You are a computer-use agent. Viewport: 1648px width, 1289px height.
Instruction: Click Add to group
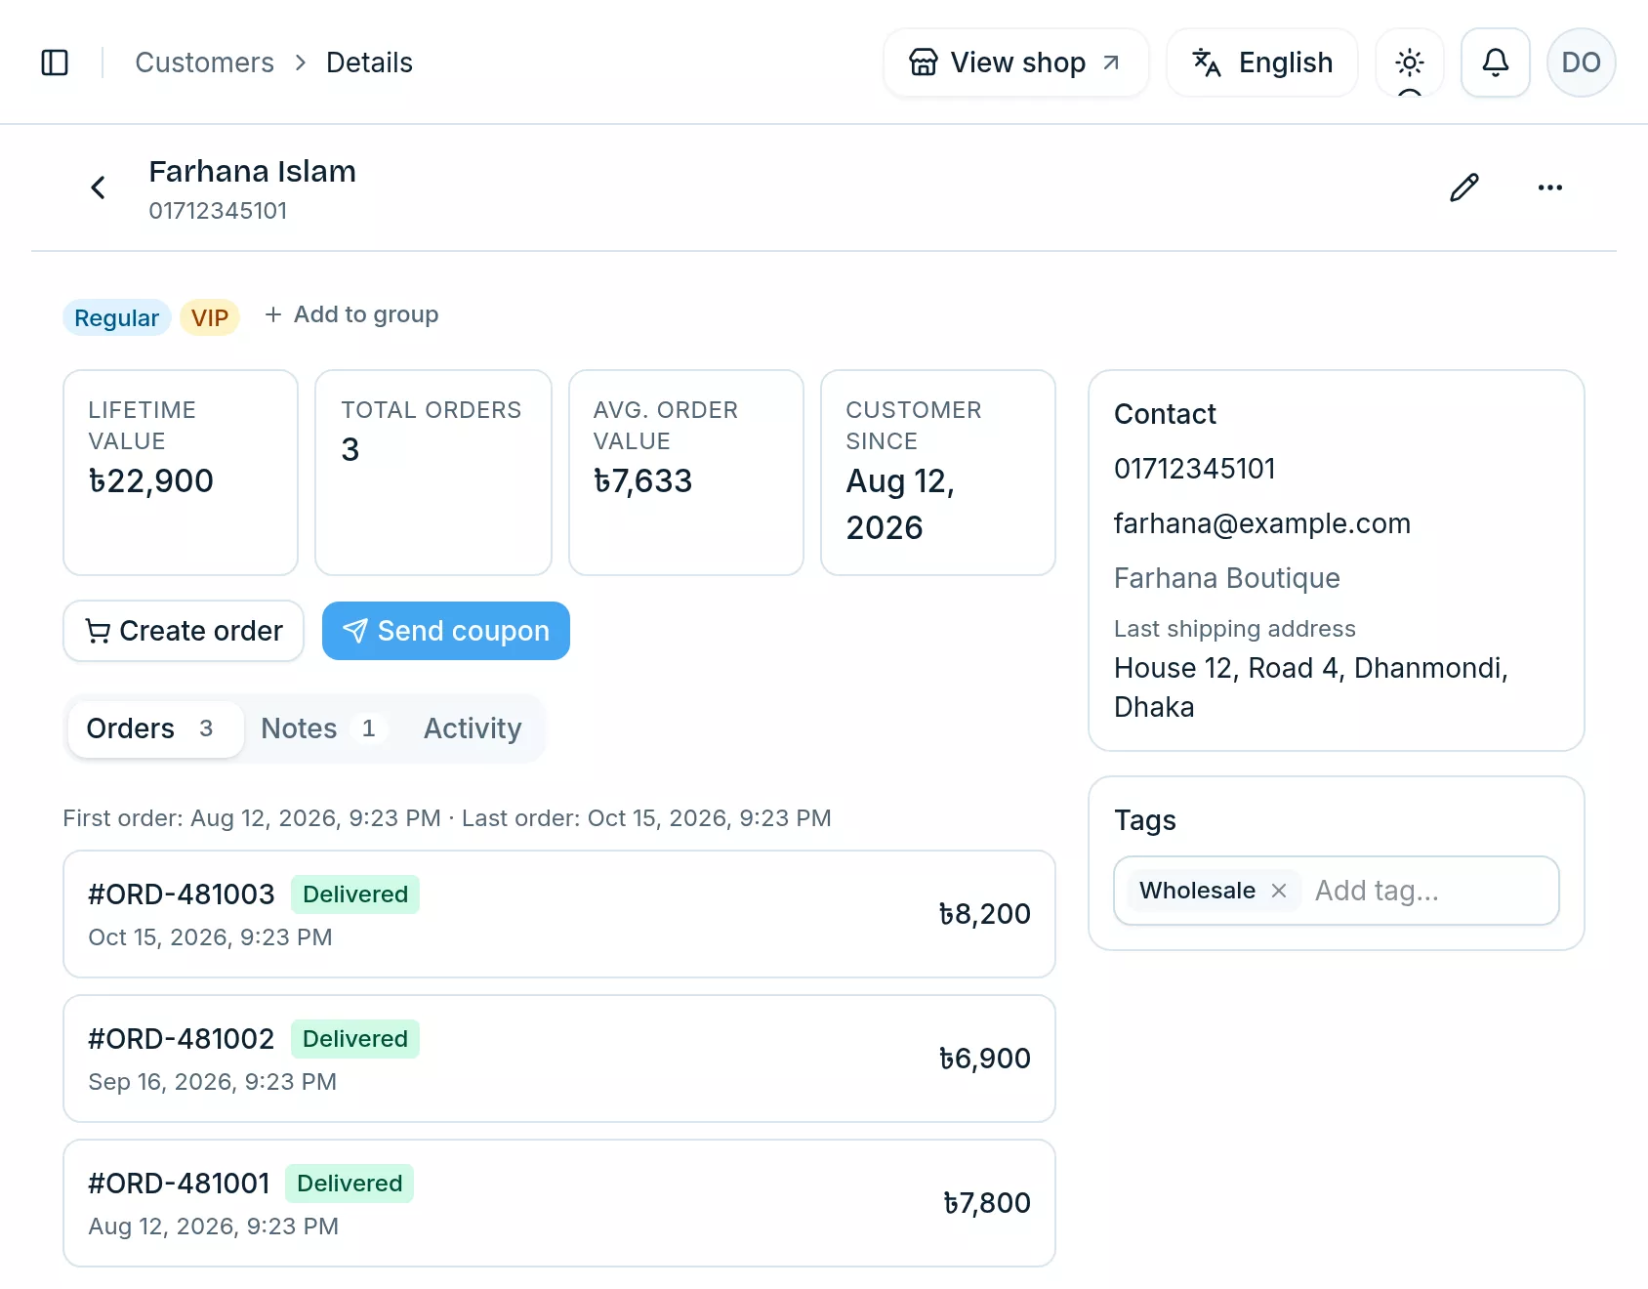351,314
